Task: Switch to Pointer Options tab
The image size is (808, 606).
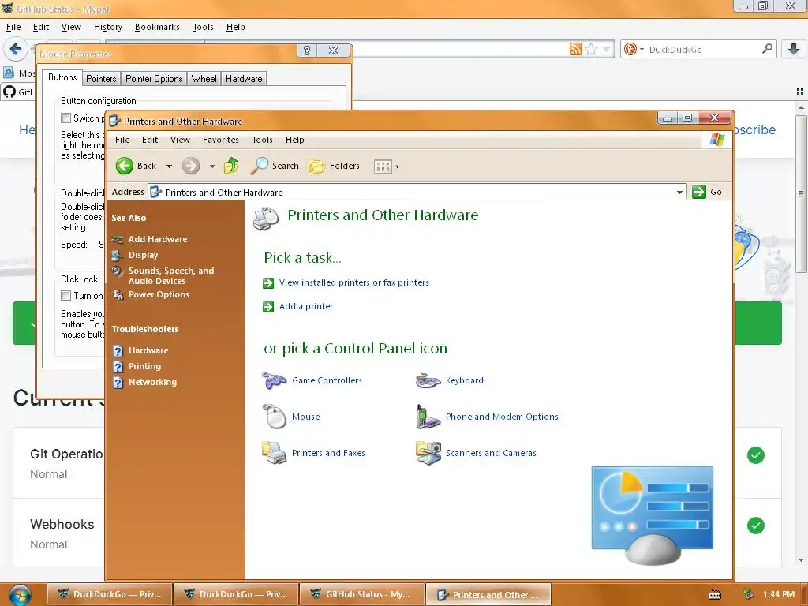Action: coord(154,79)
